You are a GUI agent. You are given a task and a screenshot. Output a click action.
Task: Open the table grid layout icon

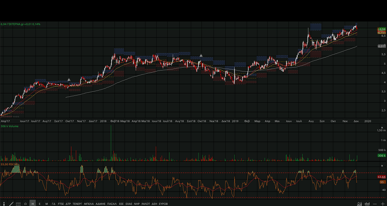[x=18, y=204]
